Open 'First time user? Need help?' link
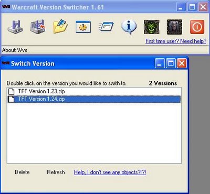This screenshot has height=194, width=210. pyautogui.click(x=176, y=41)
